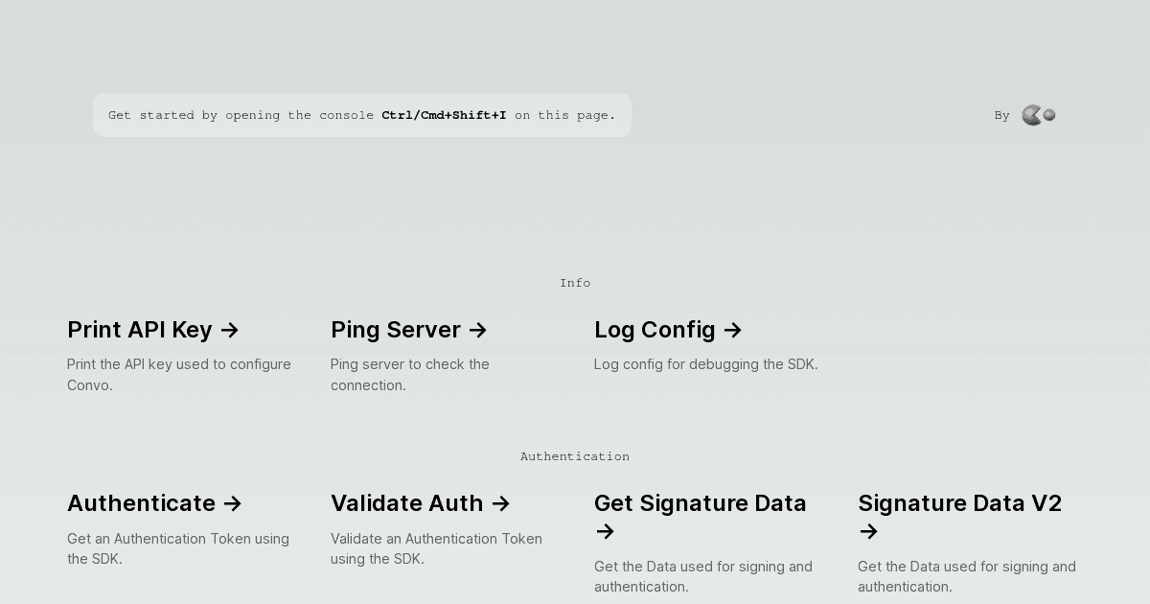Click the bold Ctrl/Cmd+Shift+I text
Image resolution: width=1150 pixels, height=604 pixels.
pos(444,115)
